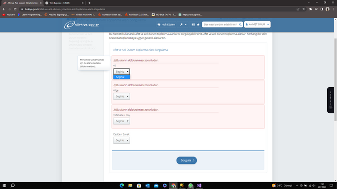Open Runfalcon 2.0 Erkek bookmark
Image resolution: width=337 pixels, height=189 pixels.
pyautogui.click(x=137, y=15)
